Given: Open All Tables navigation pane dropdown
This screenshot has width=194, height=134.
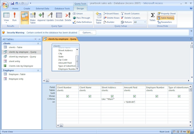Looking at the screenshot, I should [35, 39].
